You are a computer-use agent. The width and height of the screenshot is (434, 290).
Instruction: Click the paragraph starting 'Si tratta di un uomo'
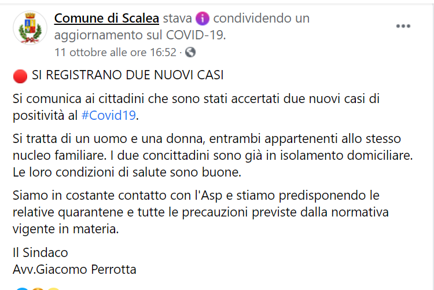212,155
